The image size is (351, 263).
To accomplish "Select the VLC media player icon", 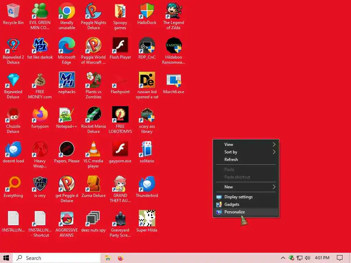I will 93,149.
